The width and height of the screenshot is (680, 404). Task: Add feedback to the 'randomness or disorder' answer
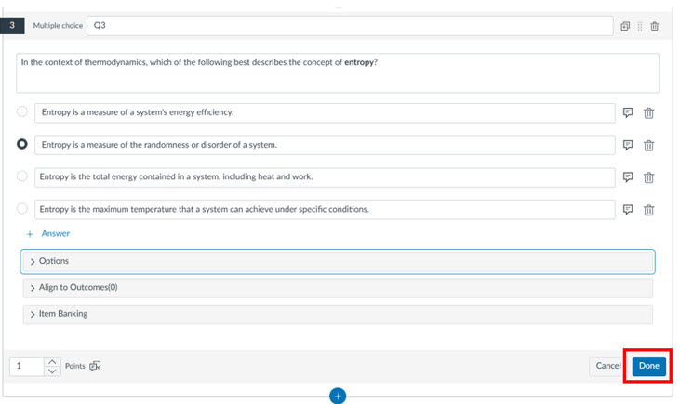click(628, 145)
